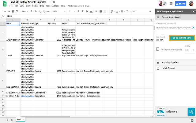Select the Sheet1 tab
196x123 pixels.
[x=21, y=120]
